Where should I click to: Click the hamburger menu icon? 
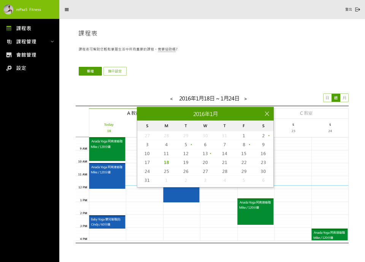(67, 9)
